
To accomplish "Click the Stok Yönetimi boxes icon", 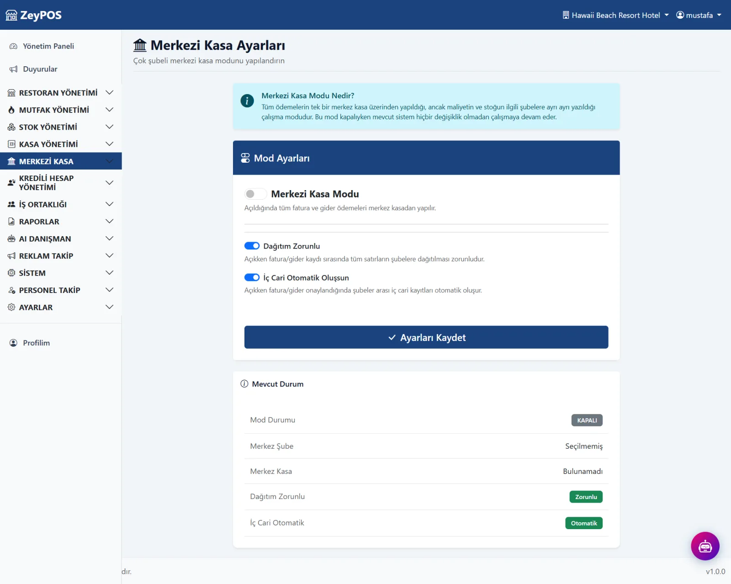I will [x=11, y=127].
